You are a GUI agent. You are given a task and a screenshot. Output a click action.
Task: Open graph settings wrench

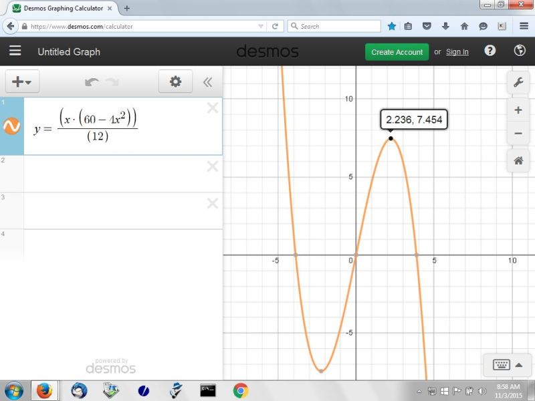click(518, 82)
